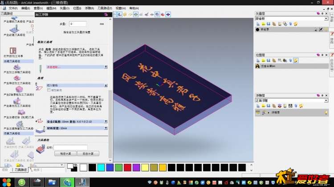Screen dimensions: 334x187
Task: Click the purple help icon in the 加工浮雕 panel header
Action: (x=106, y=15)
